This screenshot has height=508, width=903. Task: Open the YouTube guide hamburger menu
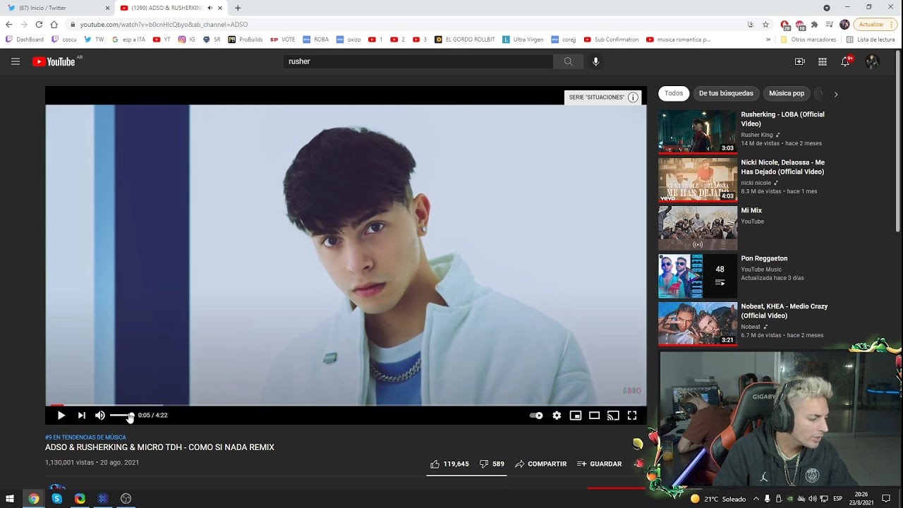click(x=16, y=61)
